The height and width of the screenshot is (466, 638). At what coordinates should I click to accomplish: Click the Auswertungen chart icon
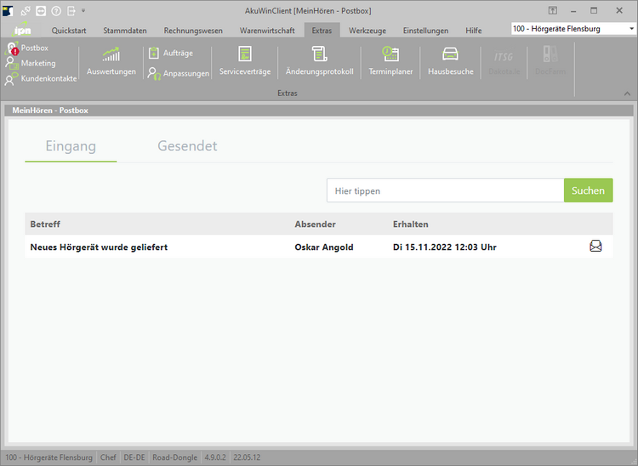tap(111, 55)
